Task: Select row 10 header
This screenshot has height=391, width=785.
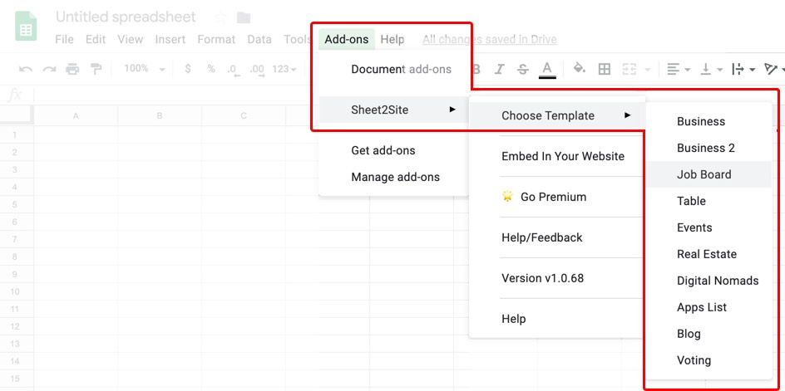Action: point(15,291)
